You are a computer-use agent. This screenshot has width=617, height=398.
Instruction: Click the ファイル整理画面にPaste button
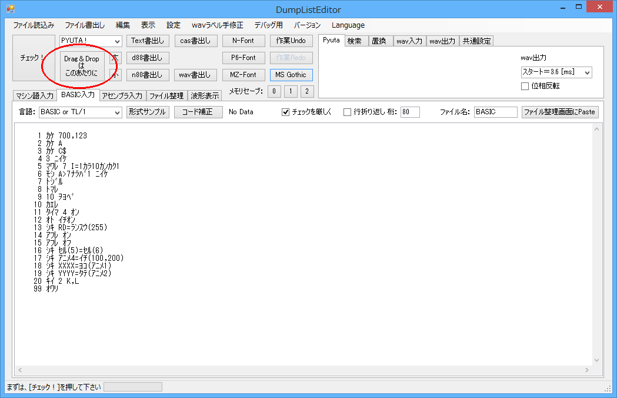(x=560, y=112)
